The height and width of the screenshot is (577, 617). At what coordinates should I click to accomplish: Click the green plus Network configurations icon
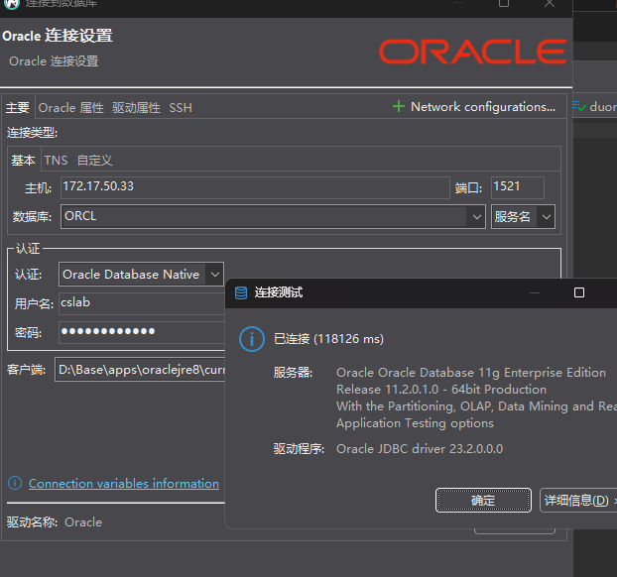(x=398, y=106)
